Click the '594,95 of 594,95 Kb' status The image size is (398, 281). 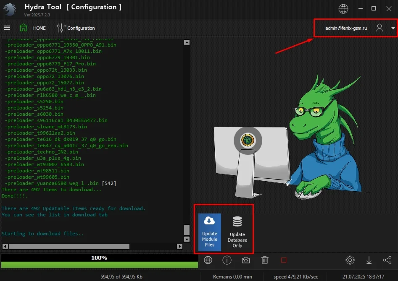pyautogui.click(x=121, y=276)
